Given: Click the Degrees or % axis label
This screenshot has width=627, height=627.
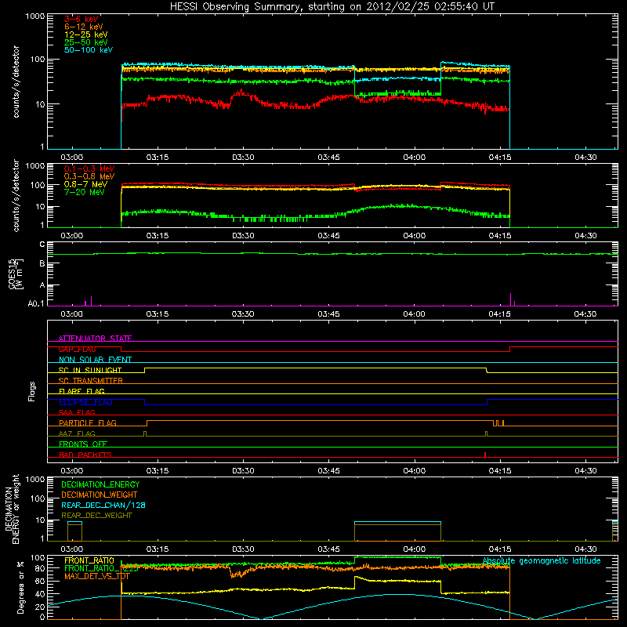Looking at the screenshot, I should (x=20, y=588).
